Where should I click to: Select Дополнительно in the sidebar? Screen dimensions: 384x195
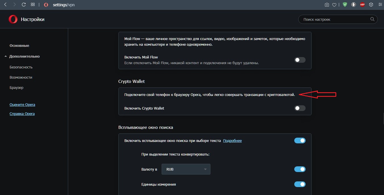coord(24,56)
